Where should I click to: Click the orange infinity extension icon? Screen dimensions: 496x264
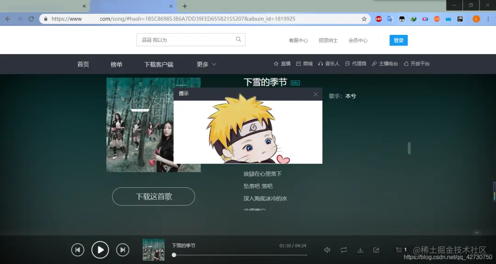(437, 19)
